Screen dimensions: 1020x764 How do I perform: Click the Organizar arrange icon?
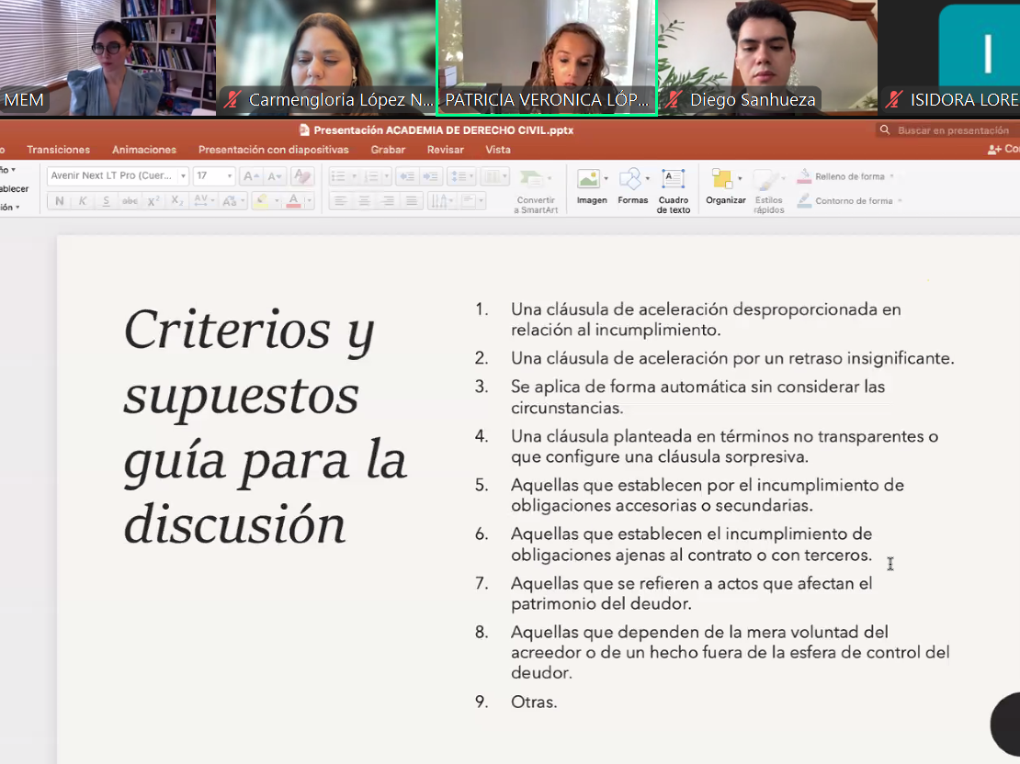[x=725, y=185]
